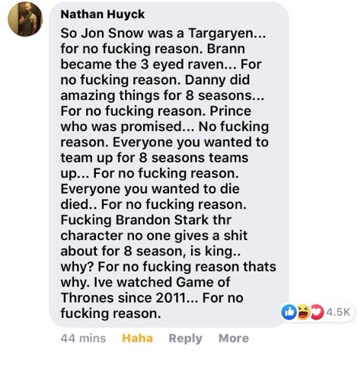Click the words 3 eyed raven
The image size is (364, 366).
[x=182, y=65]
